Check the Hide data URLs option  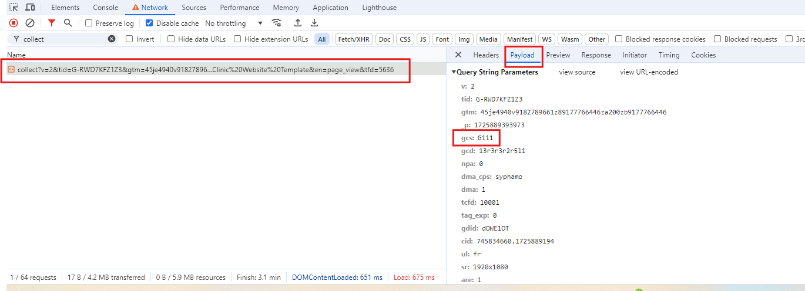[171, 39]
